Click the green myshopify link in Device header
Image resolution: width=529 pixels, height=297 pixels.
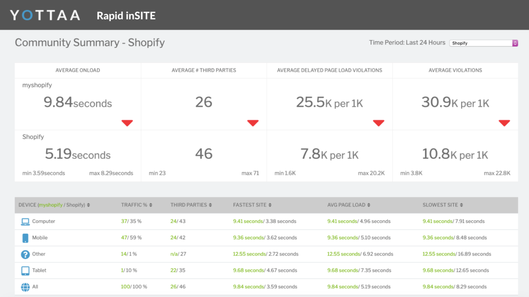(51, 205)
